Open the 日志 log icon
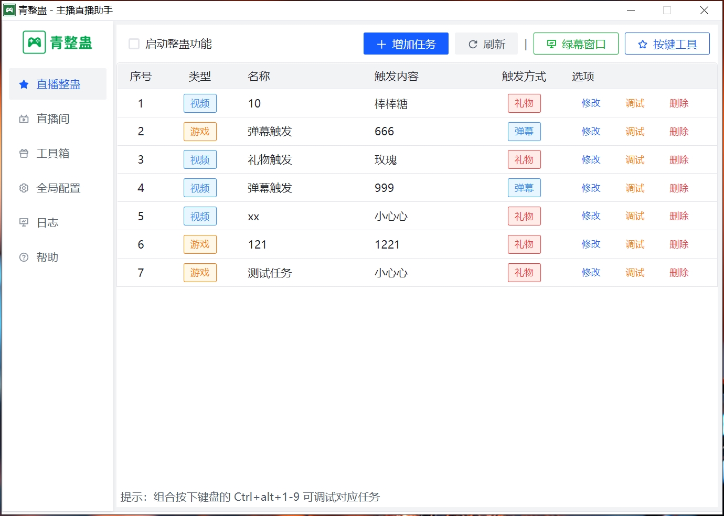 (x=24, y=222)
